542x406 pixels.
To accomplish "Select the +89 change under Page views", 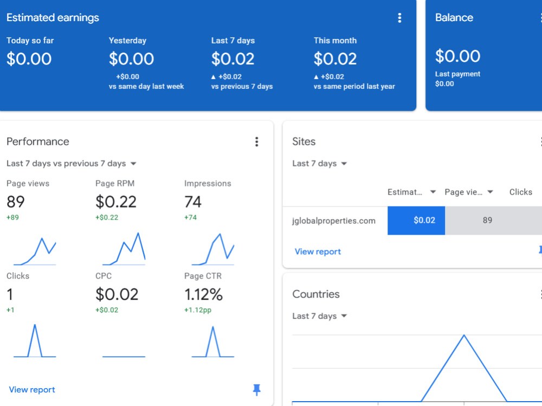I will point(13,217).
